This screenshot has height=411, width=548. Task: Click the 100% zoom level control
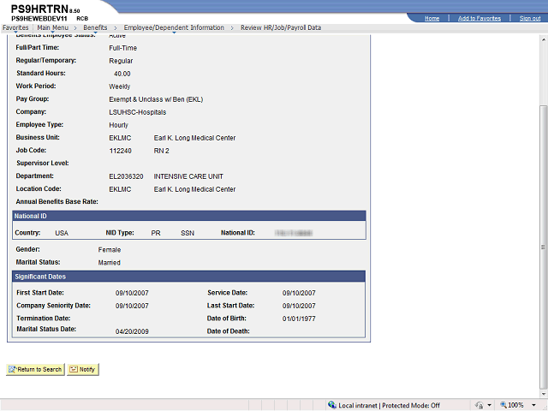click(x=512, y=405)
